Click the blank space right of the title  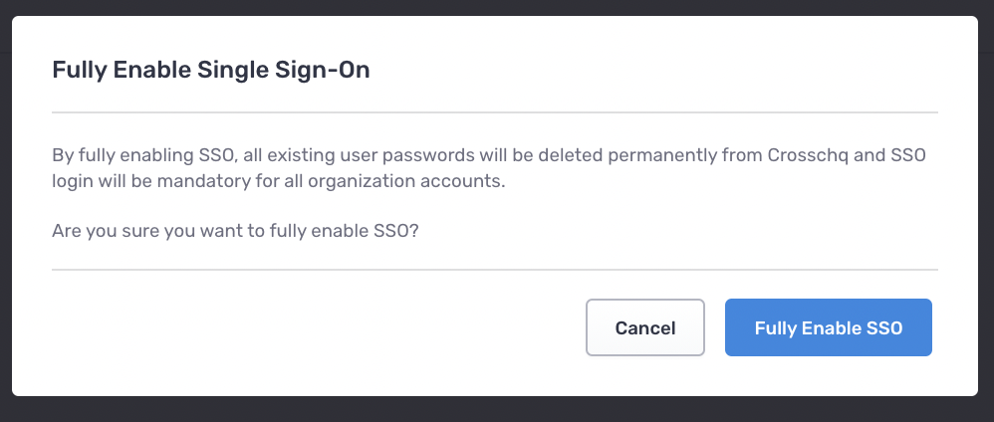coord(647,71)
